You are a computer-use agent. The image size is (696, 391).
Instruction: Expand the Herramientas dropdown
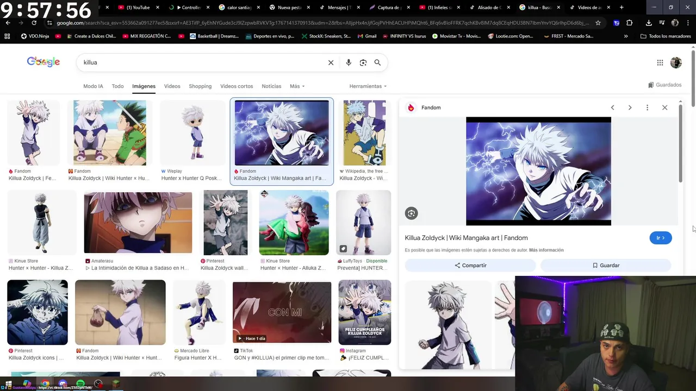[x=368, y=86]
